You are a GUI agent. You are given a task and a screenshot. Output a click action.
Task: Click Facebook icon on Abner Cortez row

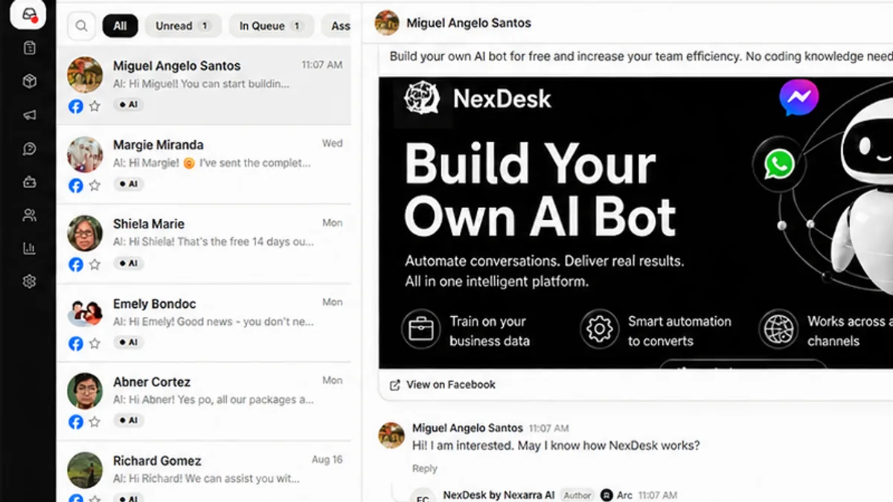75,422
